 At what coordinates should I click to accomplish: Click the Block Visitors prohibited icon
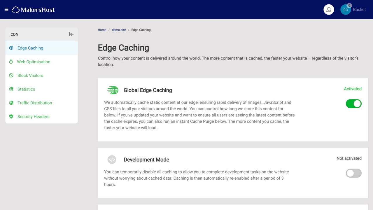(11, 76)
